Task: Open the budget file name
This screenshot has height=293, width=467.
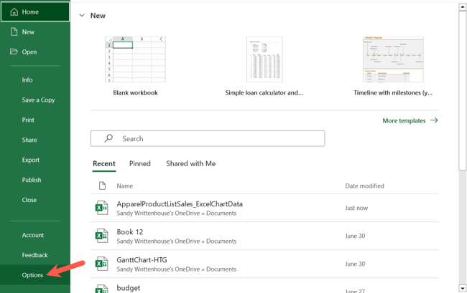Action: click(x=129, y=288)
